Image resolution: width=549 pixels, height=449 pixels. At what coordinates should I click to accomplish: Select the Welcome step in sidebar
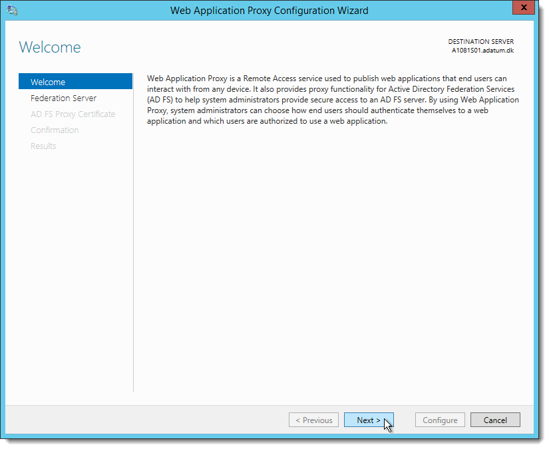point(75,82)
